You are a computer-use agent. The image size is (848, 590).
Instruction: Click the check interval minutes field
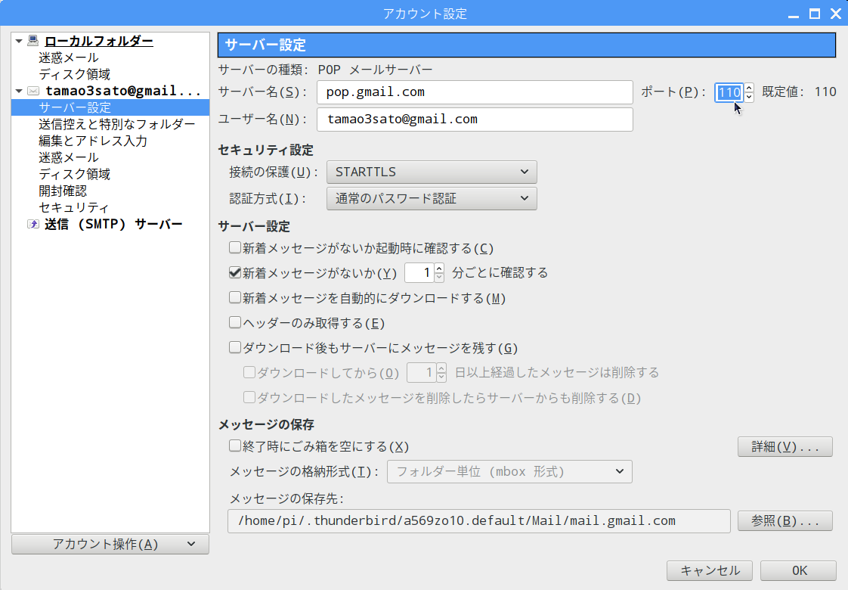(x=419, y=273)
